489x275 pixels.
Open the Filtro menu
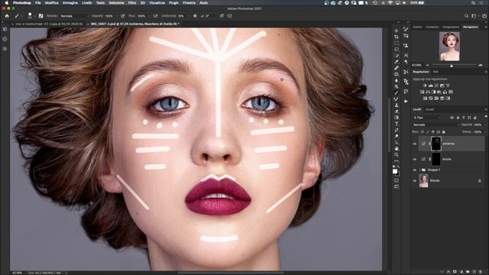[132, 3]
